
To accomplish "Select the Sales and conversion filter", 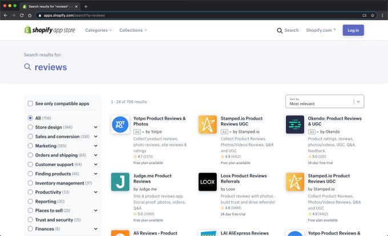I will pos(30,136).
